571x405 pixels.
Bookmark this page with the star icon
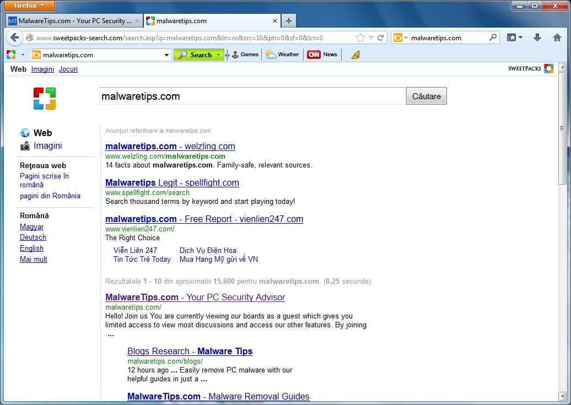(x=360, y=37)
